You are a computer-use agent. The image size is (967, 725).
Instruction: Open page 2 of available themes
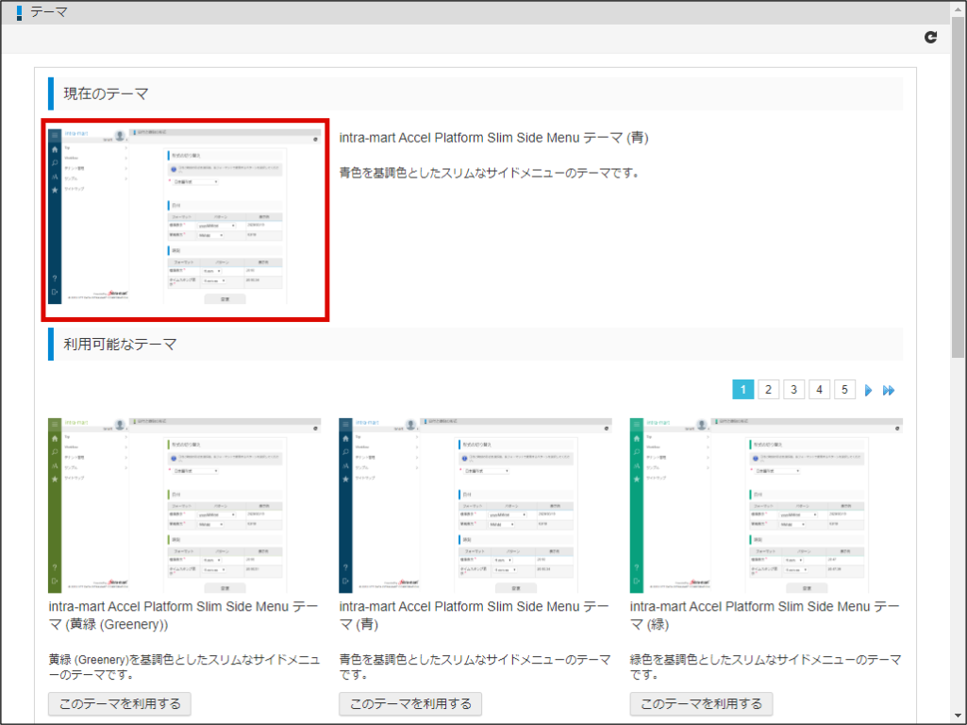coord(769,390)
